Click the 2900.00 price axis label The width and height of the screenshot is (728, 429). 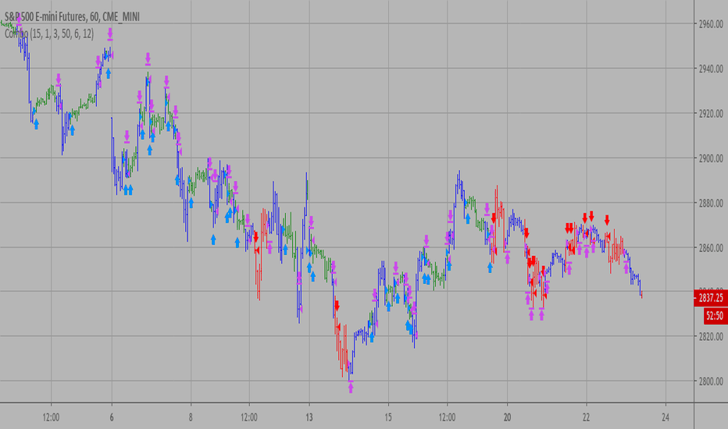coord(711,158)
